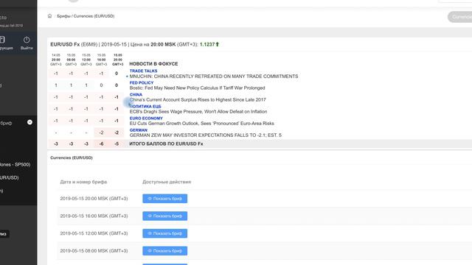
Task: Open the instruction document icon in sidebar
Action: [x=2, y=40]
